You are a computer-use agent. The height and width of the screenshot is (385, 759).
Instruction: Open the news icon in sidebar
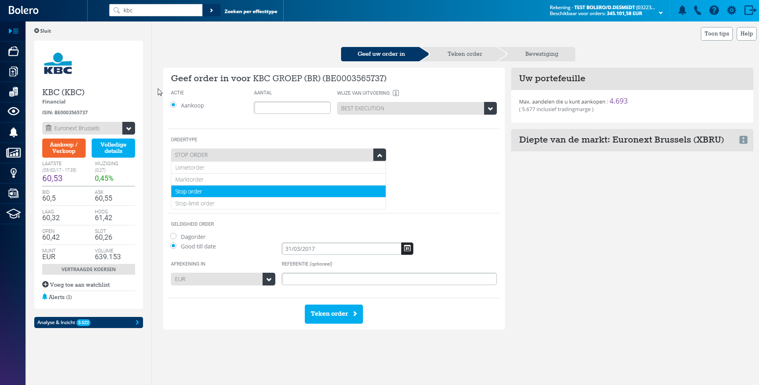pyautogui.click(x=13, y=193)
